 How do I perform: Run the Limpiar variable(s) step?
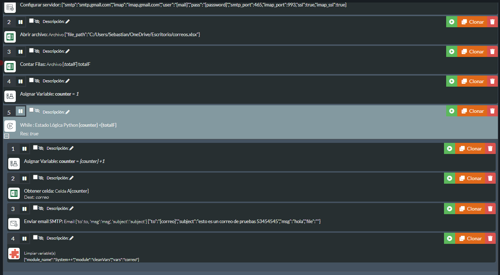point(449,238)
